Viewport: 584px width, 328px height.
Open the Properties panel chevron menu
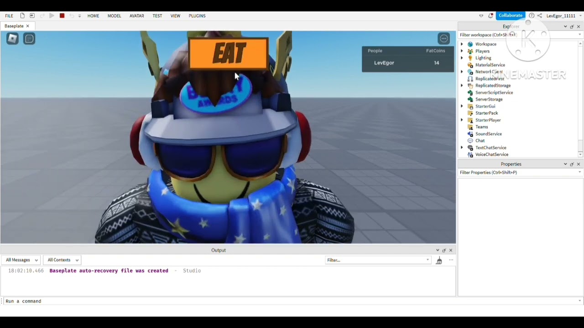(x=565, y=164)
